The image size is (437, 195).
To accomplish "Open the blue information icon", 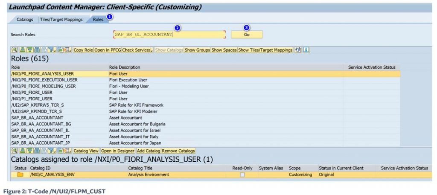I will click(x=306, y=50).
